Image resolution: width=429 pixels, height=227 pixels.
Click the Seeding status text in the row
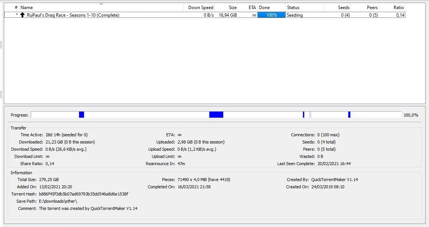click(x=295, y=15)
